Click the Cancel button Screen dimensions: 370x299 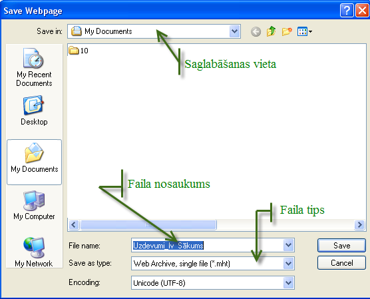pyautogui.click(x=341, y=263)
